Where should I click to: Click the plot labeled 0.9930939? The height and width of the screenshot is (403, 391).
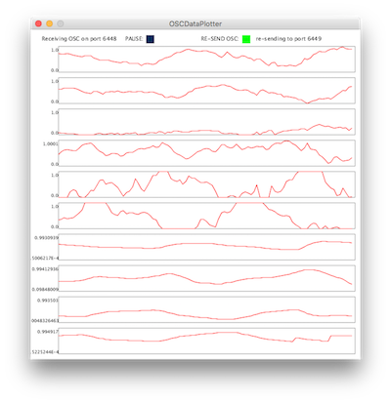tap(207, 247)
